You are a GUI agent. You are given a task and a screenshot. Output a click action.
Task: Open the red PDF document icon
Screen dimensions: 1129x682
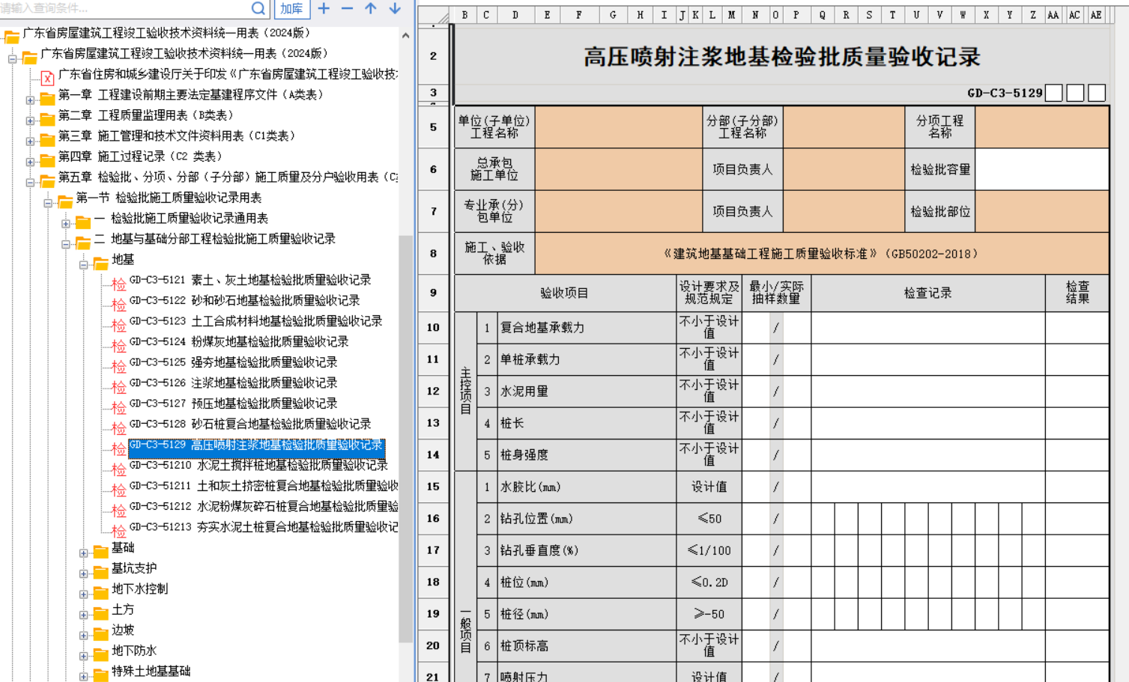click(x=47, y=76)
